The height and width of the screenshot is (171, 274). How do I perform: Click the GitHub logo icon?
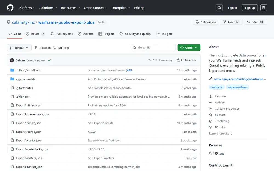point(10,8)
